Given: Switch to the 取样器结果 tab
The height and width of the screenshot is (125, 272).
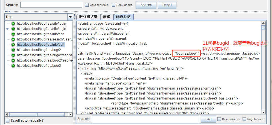Looking at the screenshot, I should coord(88,17).
